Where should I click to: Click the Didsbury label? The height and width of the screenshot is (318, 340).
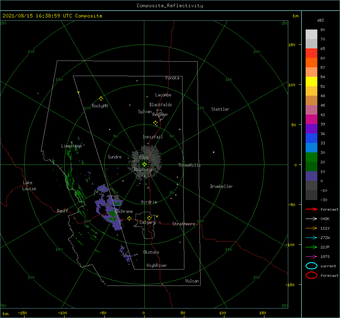click(x=142, y=169)
